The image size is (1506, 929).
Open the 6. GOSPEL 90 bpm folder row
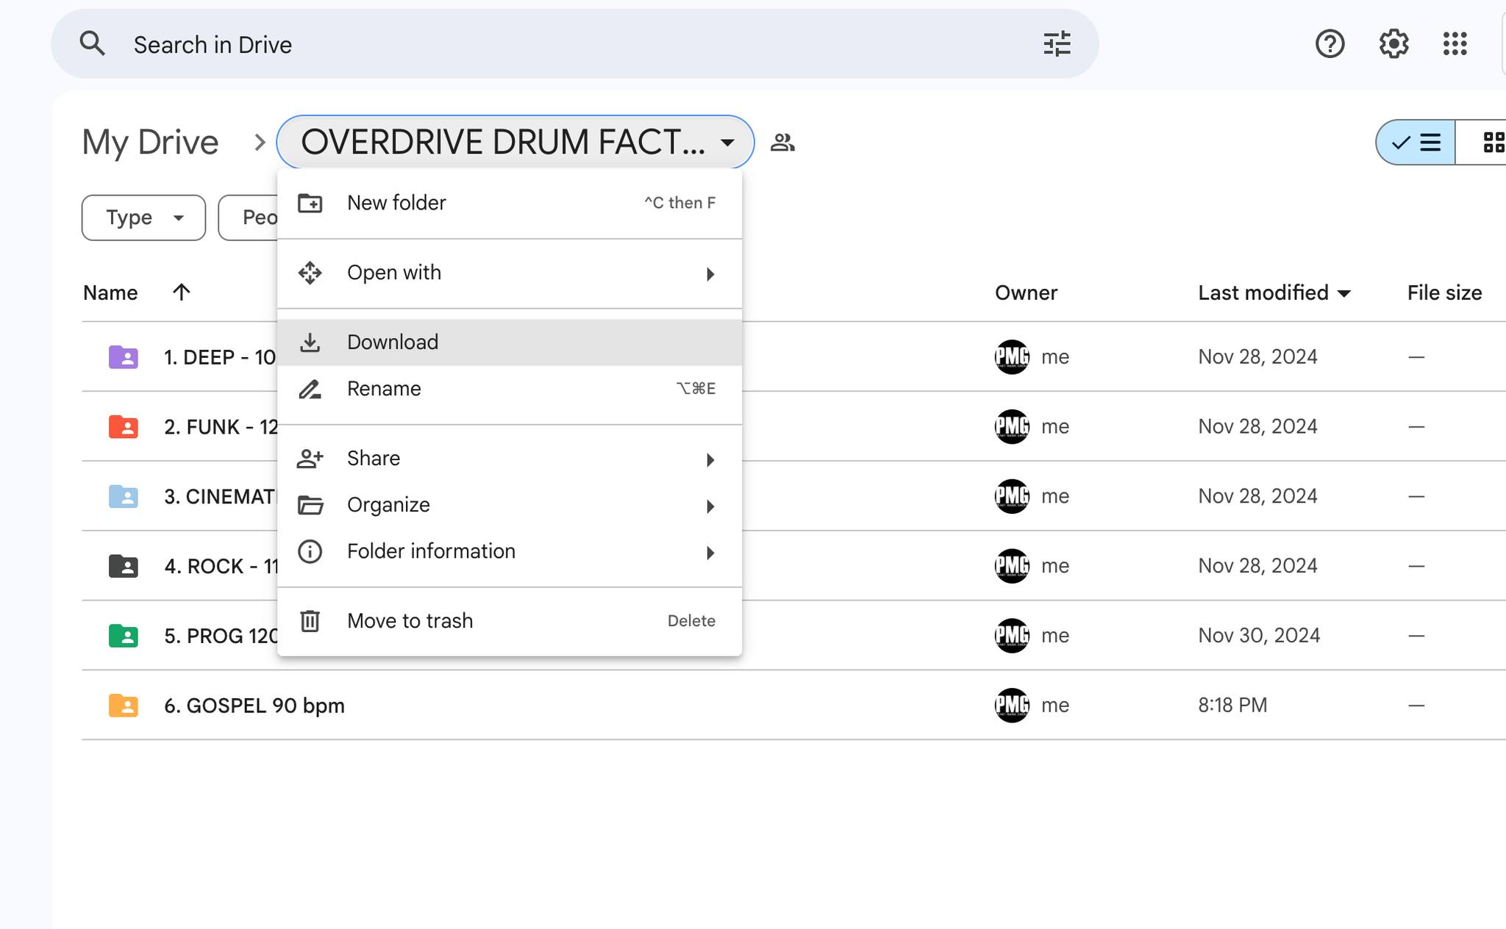click(x=793, y=705)
